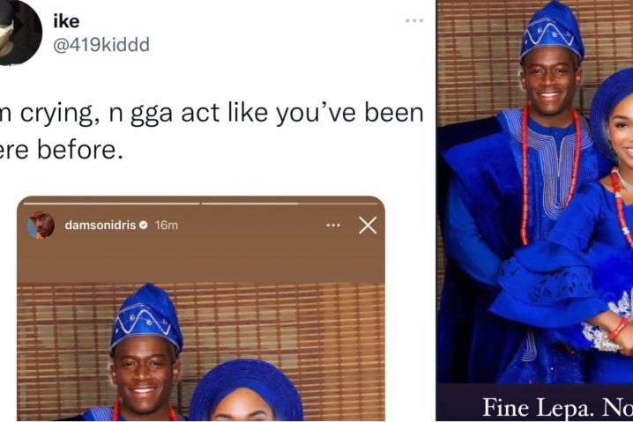The image size is (633, 422).
Task: Click the 'Fine Lepa' caption text
Action: 536,407
